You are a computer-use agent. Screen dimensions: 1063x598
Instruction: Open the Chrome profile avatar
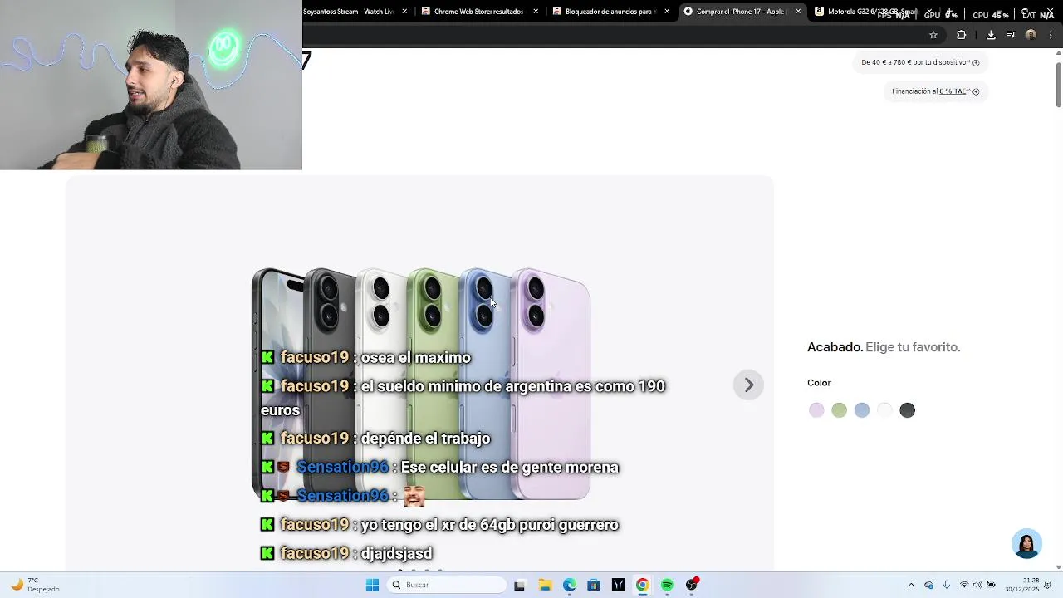point(1031,35)
